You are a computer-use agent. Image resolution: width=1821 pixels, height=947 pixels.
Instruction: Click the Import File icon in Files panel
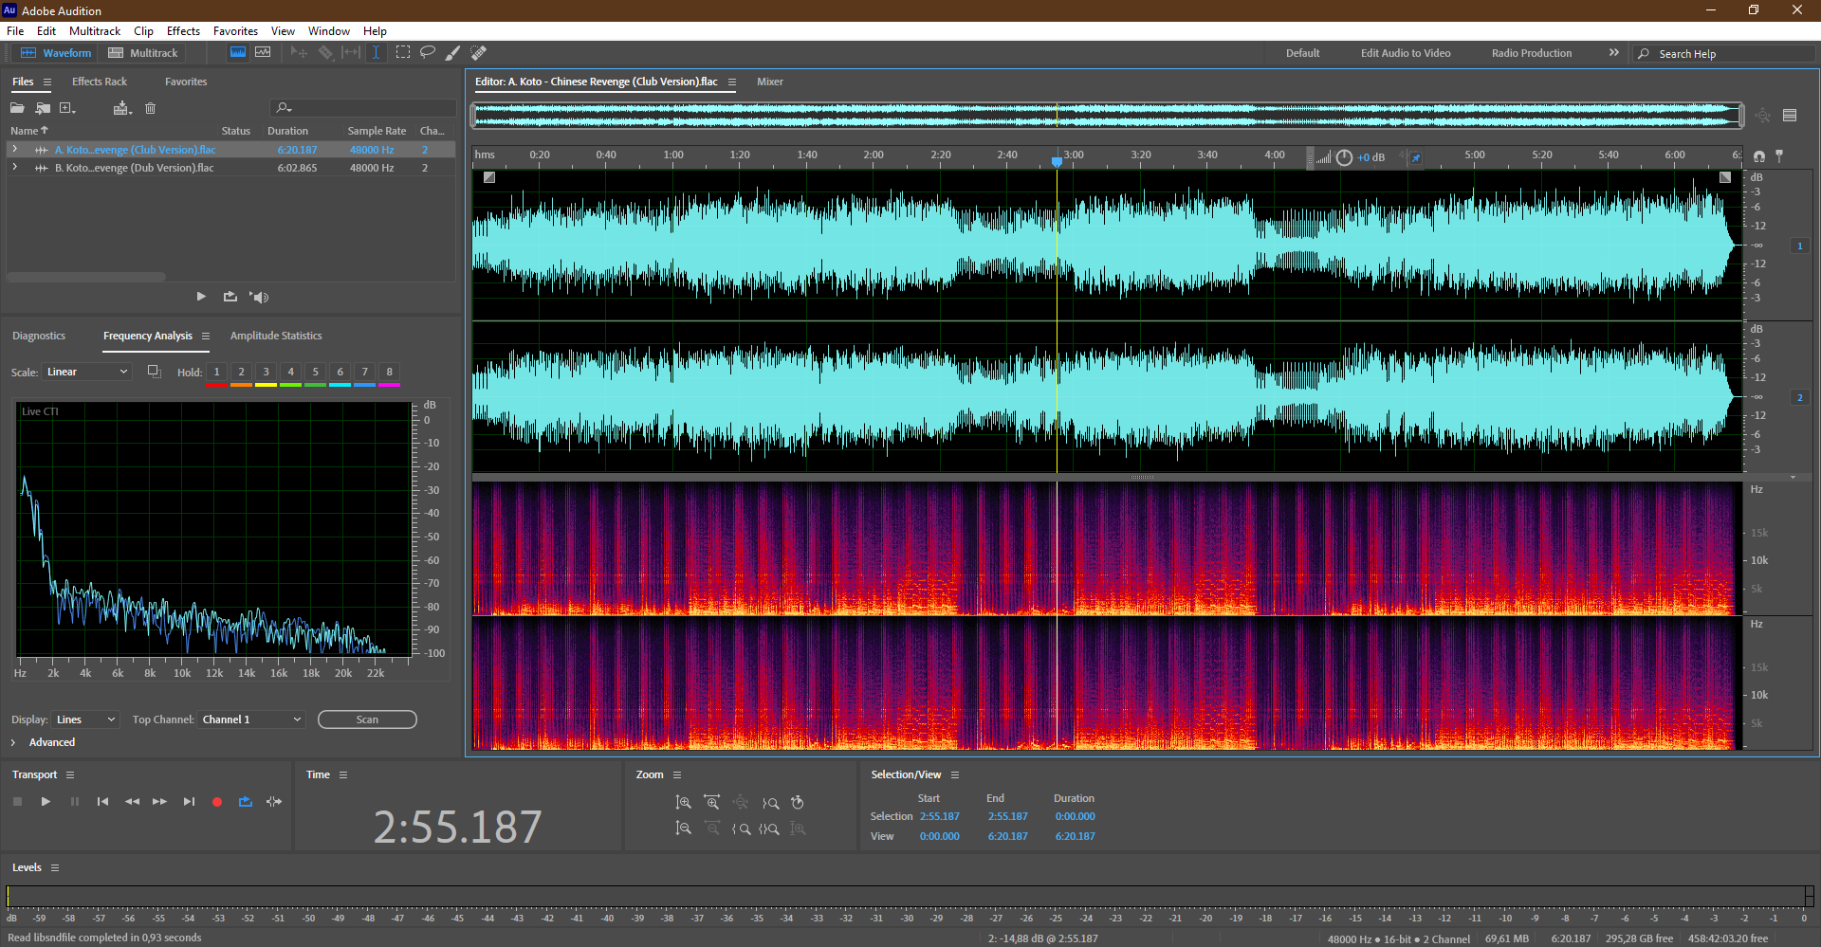43,108
